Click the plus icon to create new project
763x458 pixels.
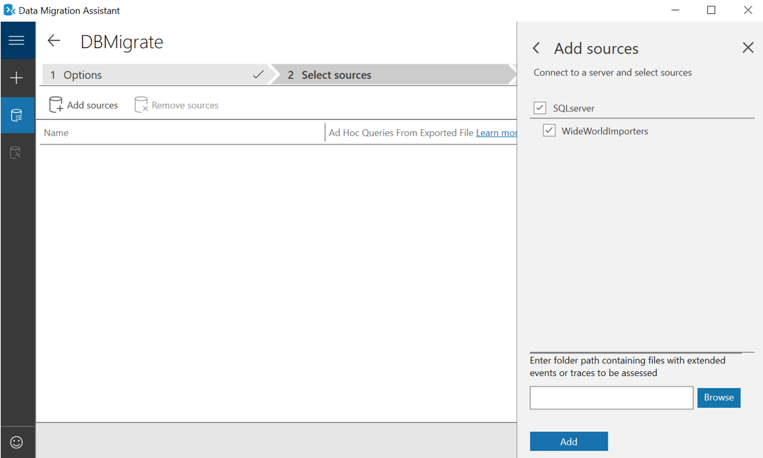16,78
